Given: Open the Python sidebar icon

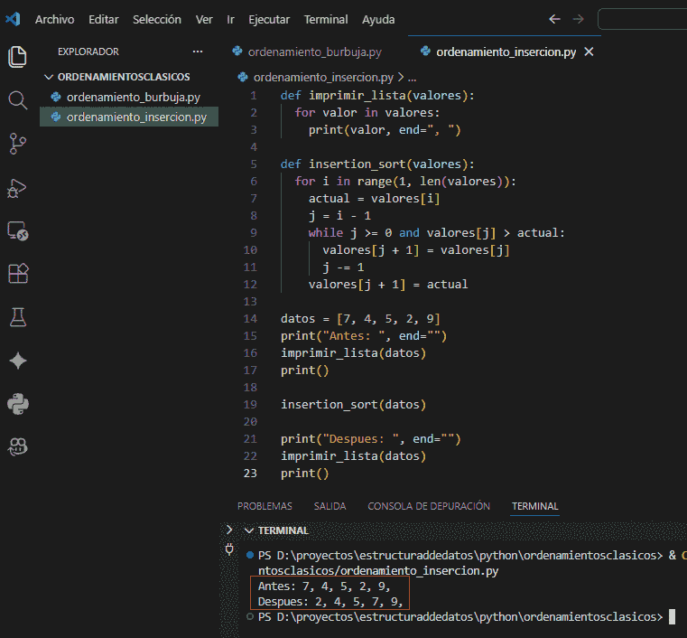Looking at the screenshot, I should coord(18,404).
